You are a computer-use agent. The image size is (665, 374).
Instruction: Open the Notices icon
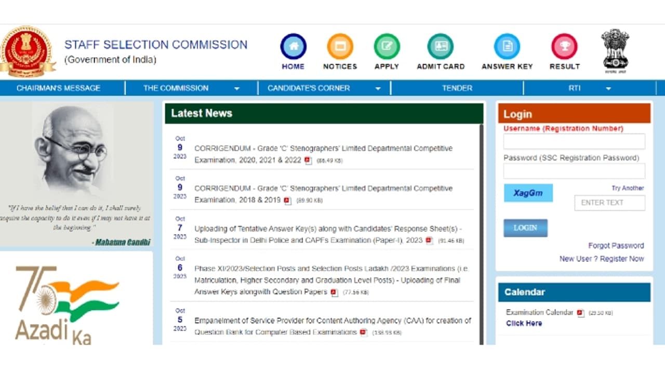pyautogui.click(x=340, y=47)
